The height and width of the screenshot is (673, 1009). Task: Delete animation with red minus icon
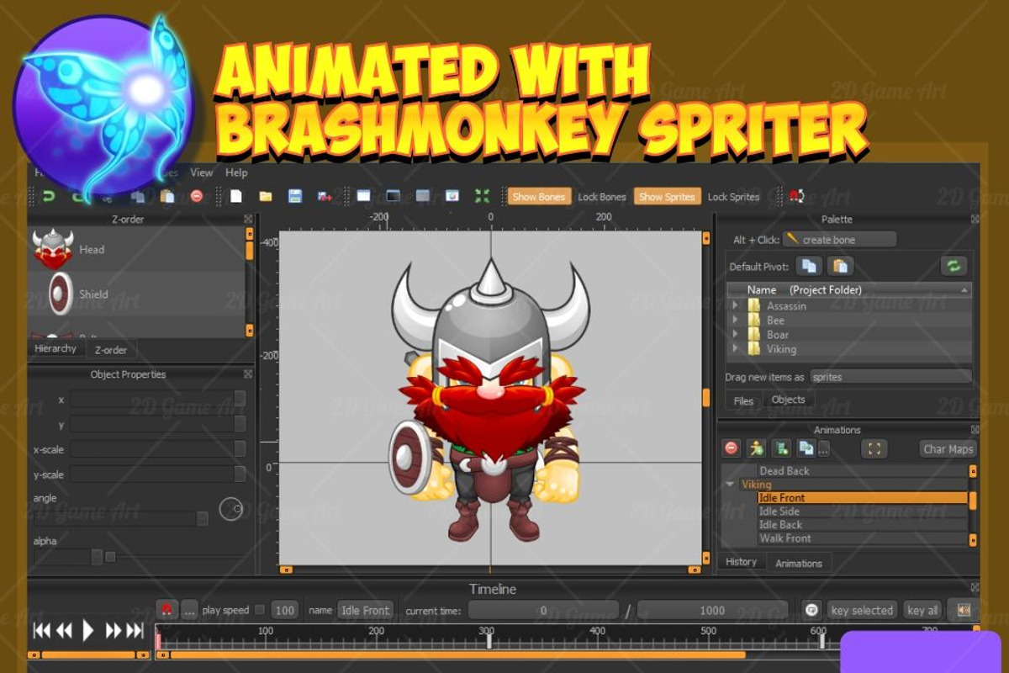coord(732,448)
